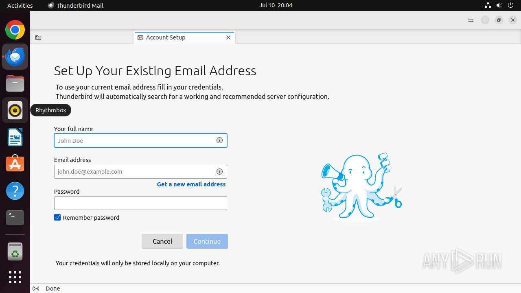Focus the Password input field
The image size is (521, 293).
pos(140,203)
